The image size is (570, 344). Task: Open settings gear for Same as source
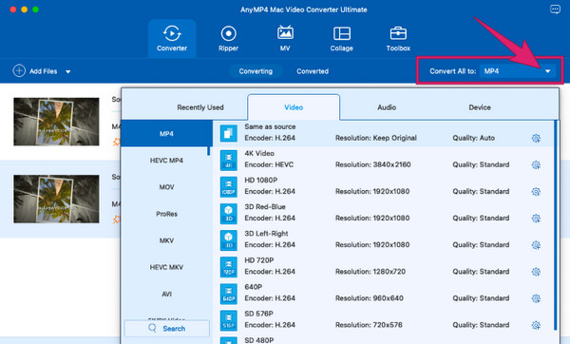pyautogui.click(x=536, y=138)
